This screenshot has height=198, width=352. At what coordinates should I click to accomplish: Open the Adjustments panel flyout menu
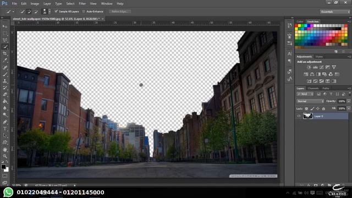click(x=350, y=57)
